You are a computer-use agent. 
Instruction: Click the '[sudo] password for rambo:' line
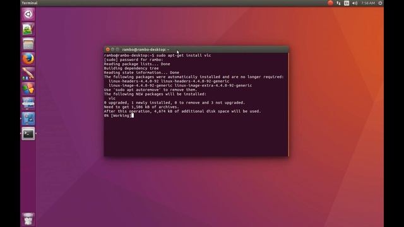[133, 60]
